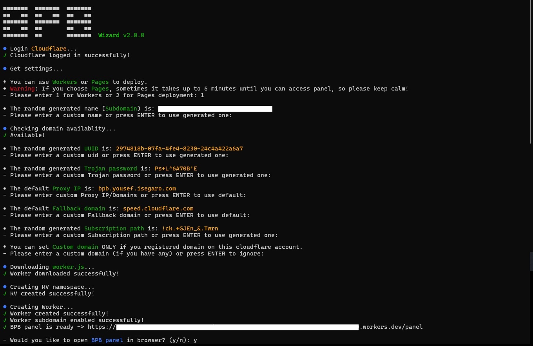Click the checkmark beside "BPB panel is ready"

[5, 326]
